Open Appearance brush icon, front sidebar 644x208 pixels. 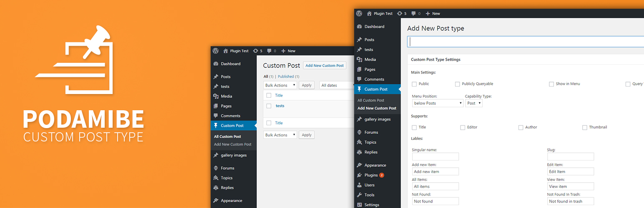(359, 165)
